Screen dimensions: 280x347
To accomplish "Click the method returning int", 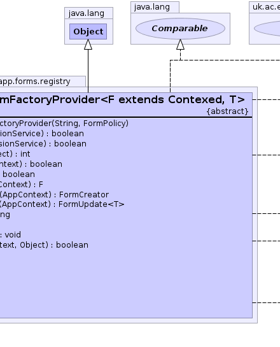I will pyautogui.click(x=15, y=154).
